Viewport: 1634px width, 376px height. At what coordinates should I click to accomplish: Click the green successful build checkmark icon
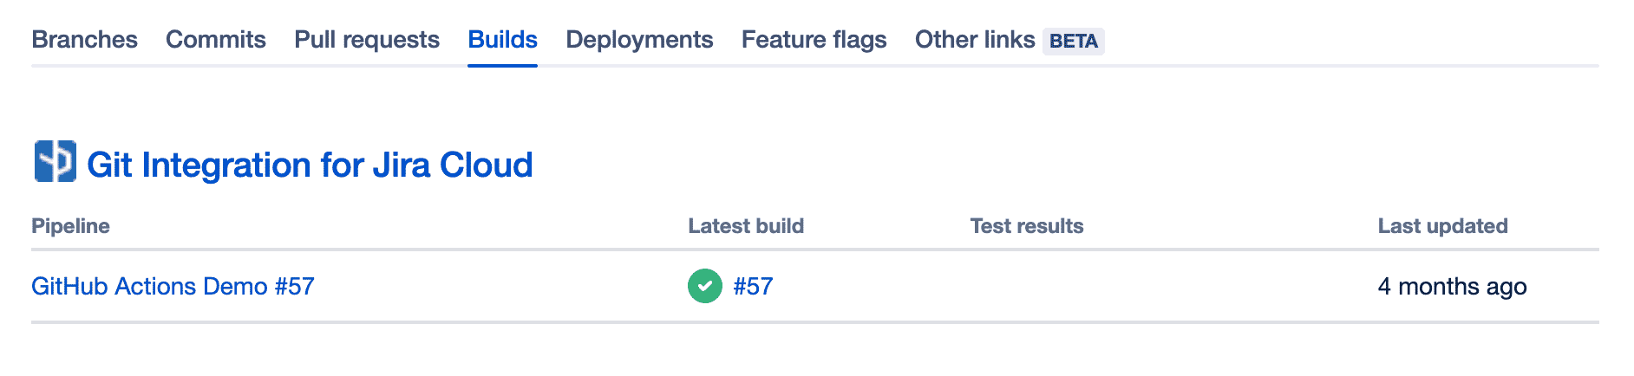[705, 286]
